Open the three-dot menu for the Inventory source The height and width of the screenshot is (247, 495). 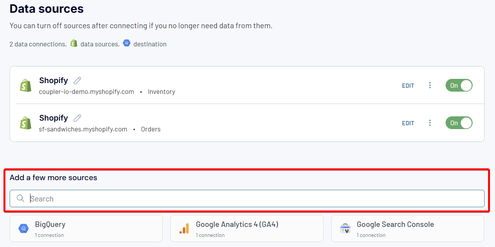point(430,85)
